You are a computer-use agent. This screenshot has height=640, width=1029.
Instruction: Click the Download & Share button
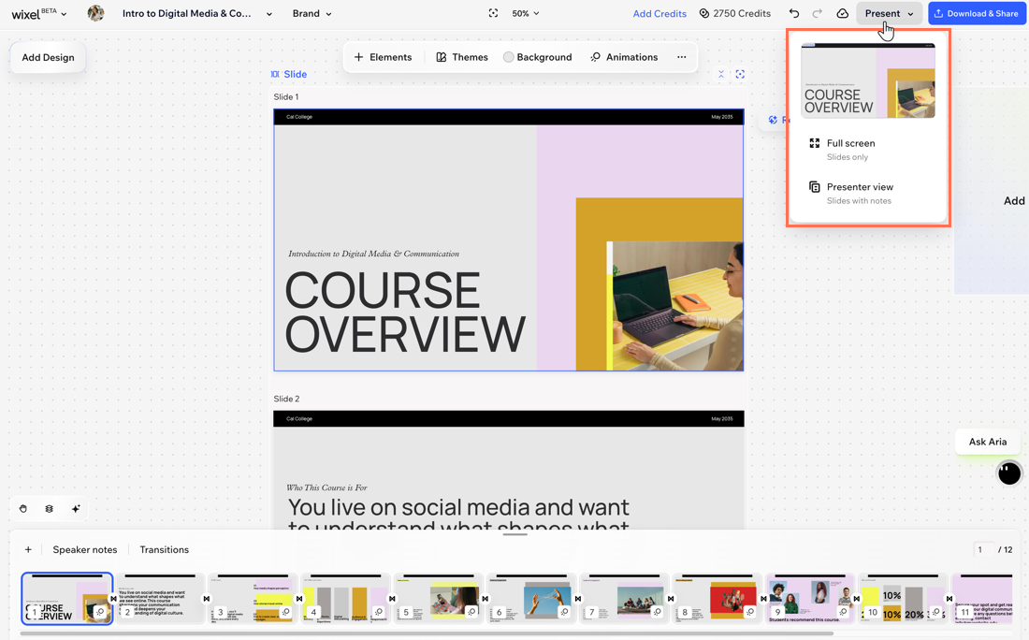[977, 13]
